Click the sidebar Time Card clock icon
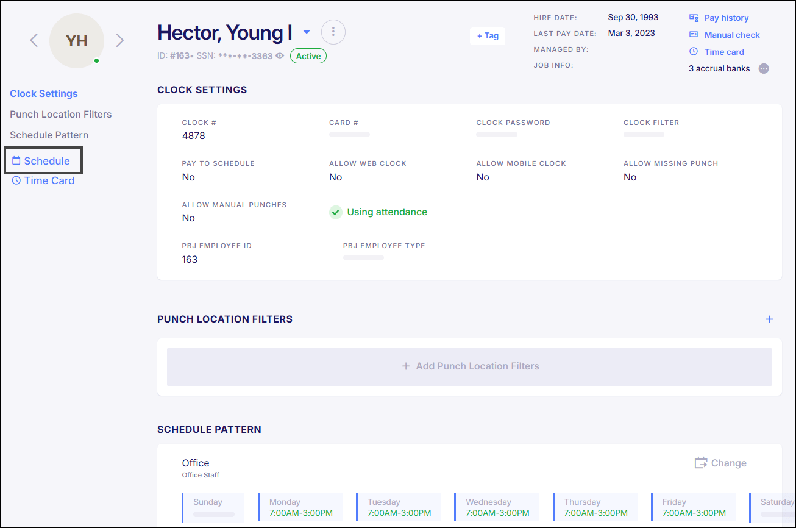Image resolution: width=796 pixels, height=528 pixels. tap(16, 180)
